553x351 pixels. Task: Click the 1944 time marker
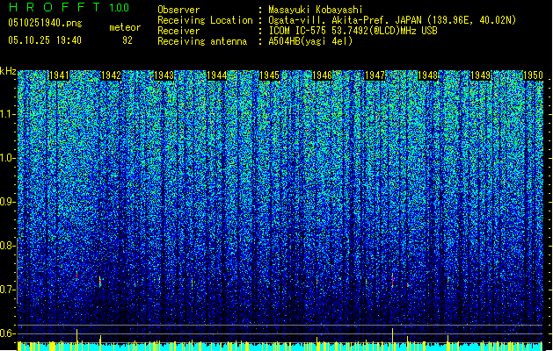(217, 75)
